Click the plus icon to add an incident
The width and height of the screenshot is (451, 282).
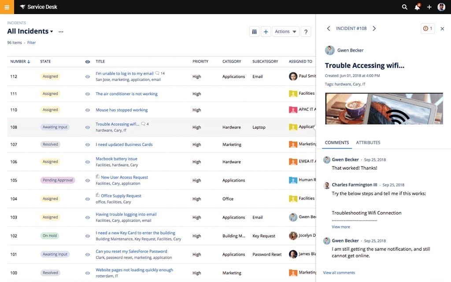pos(266,31)
